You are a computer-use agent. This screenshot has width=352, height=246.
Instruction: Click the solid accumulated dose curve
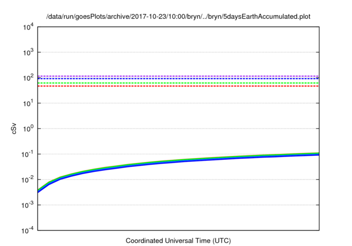[x=178, y=161]
